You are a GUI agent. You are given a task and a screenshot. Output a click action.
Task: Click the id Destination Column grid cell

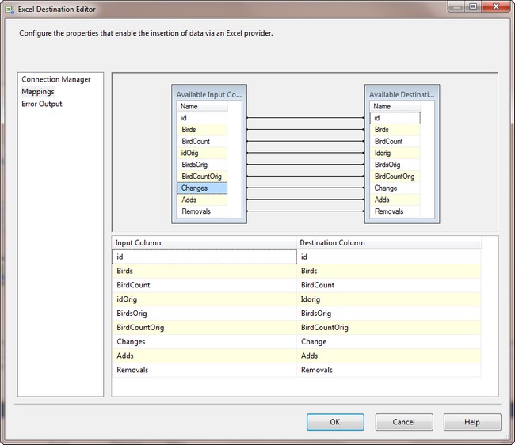(x=389, y=257)
